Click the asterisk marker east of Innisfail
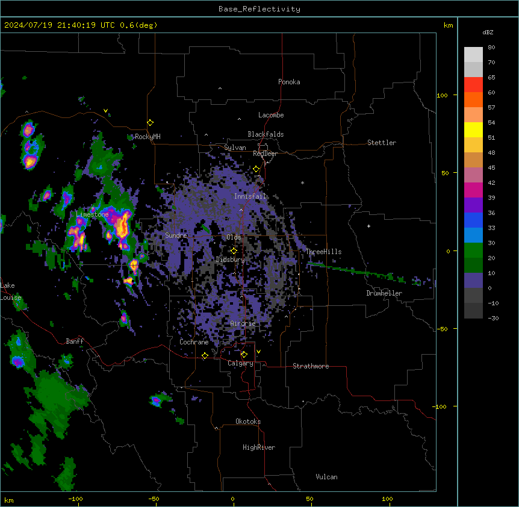519x507 pixels. (x=302, y=182)
